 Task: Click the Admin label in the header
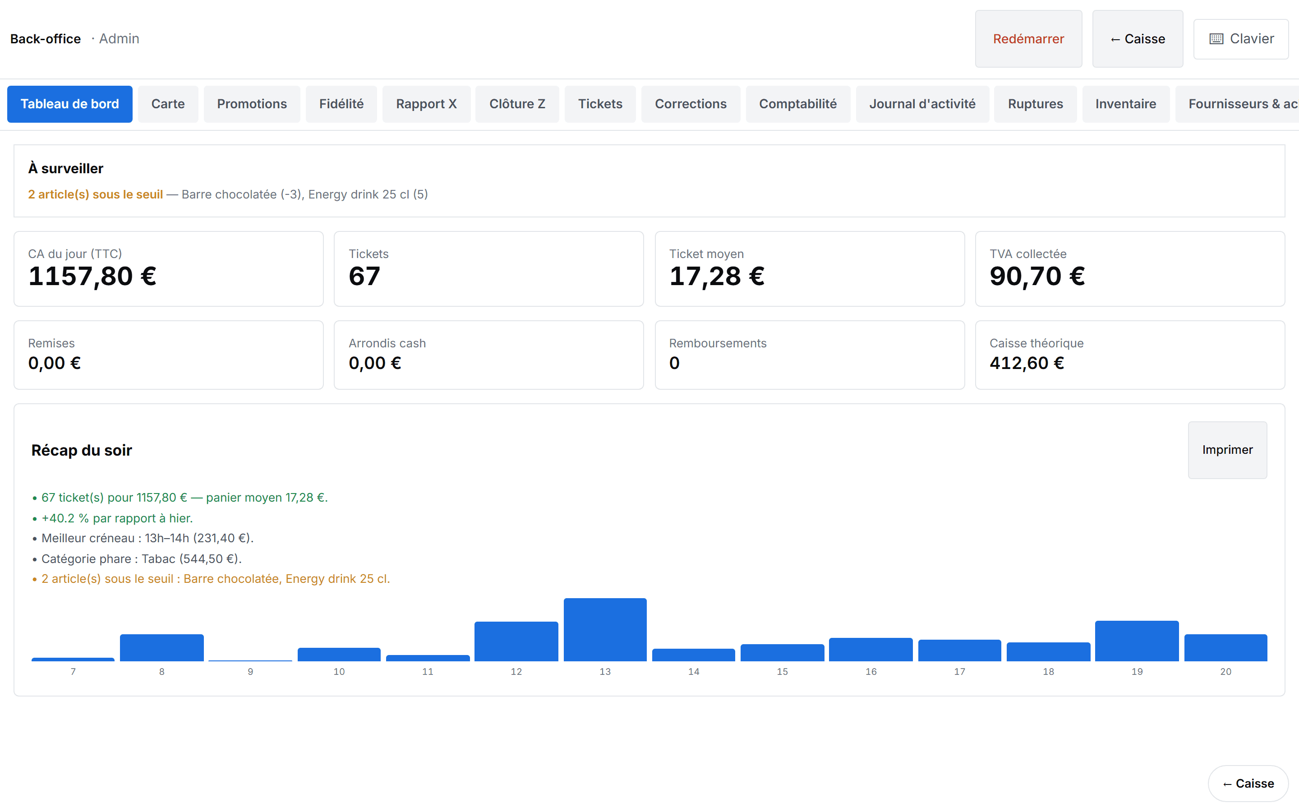pos(119,39)
